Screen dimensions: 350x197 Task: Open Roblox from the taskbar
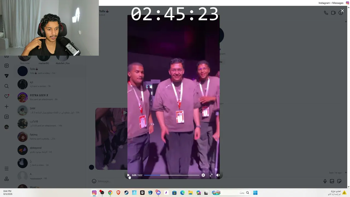(x=142, y=193)
